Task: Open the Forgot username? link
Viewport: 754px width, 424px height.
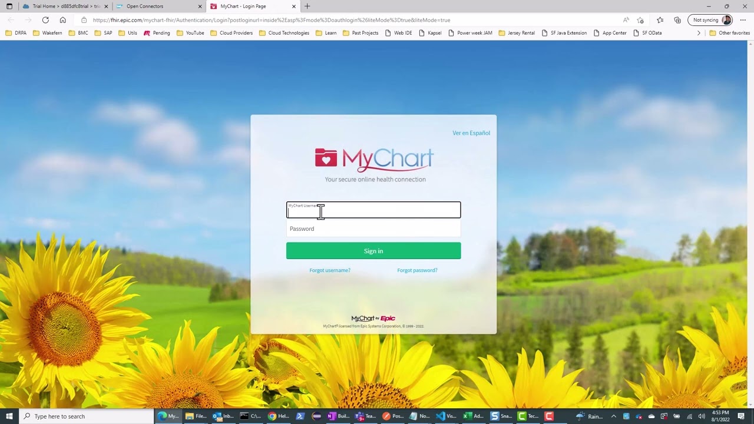Action: pyautogui.click(x=330, y=270)
